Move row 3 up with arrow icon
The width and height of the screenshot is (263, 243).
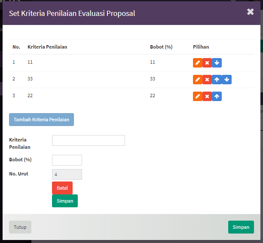point(217,96)
